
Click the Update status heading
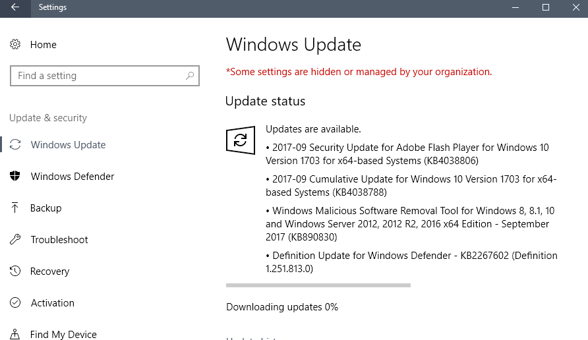(x=265, y=101)
